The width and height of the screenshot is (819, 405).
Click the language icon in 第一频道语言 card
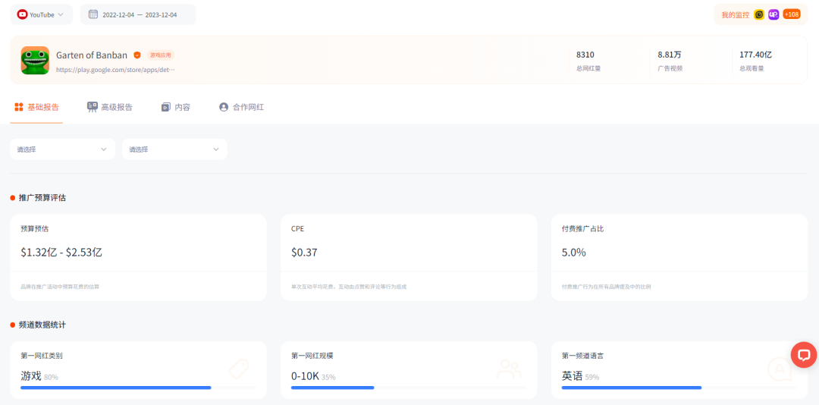780,369
